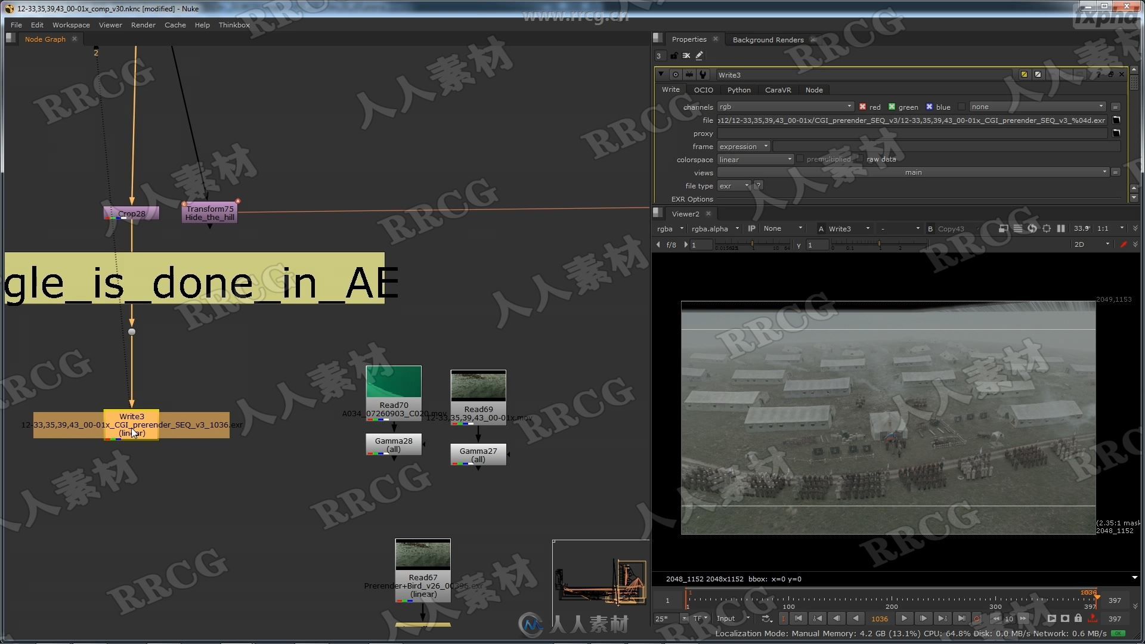This screenshot has width=1145, height=644.
Task: Click the background renders panel icon
Action: (768, 39)
